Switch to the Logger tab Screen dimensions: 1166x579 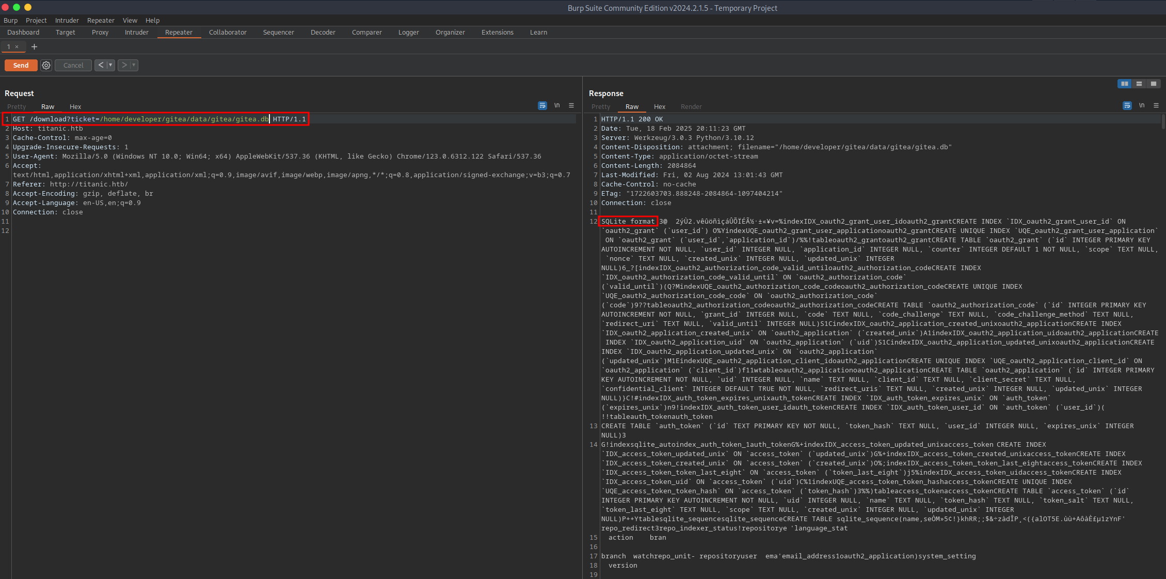click(x=409, y=32)
